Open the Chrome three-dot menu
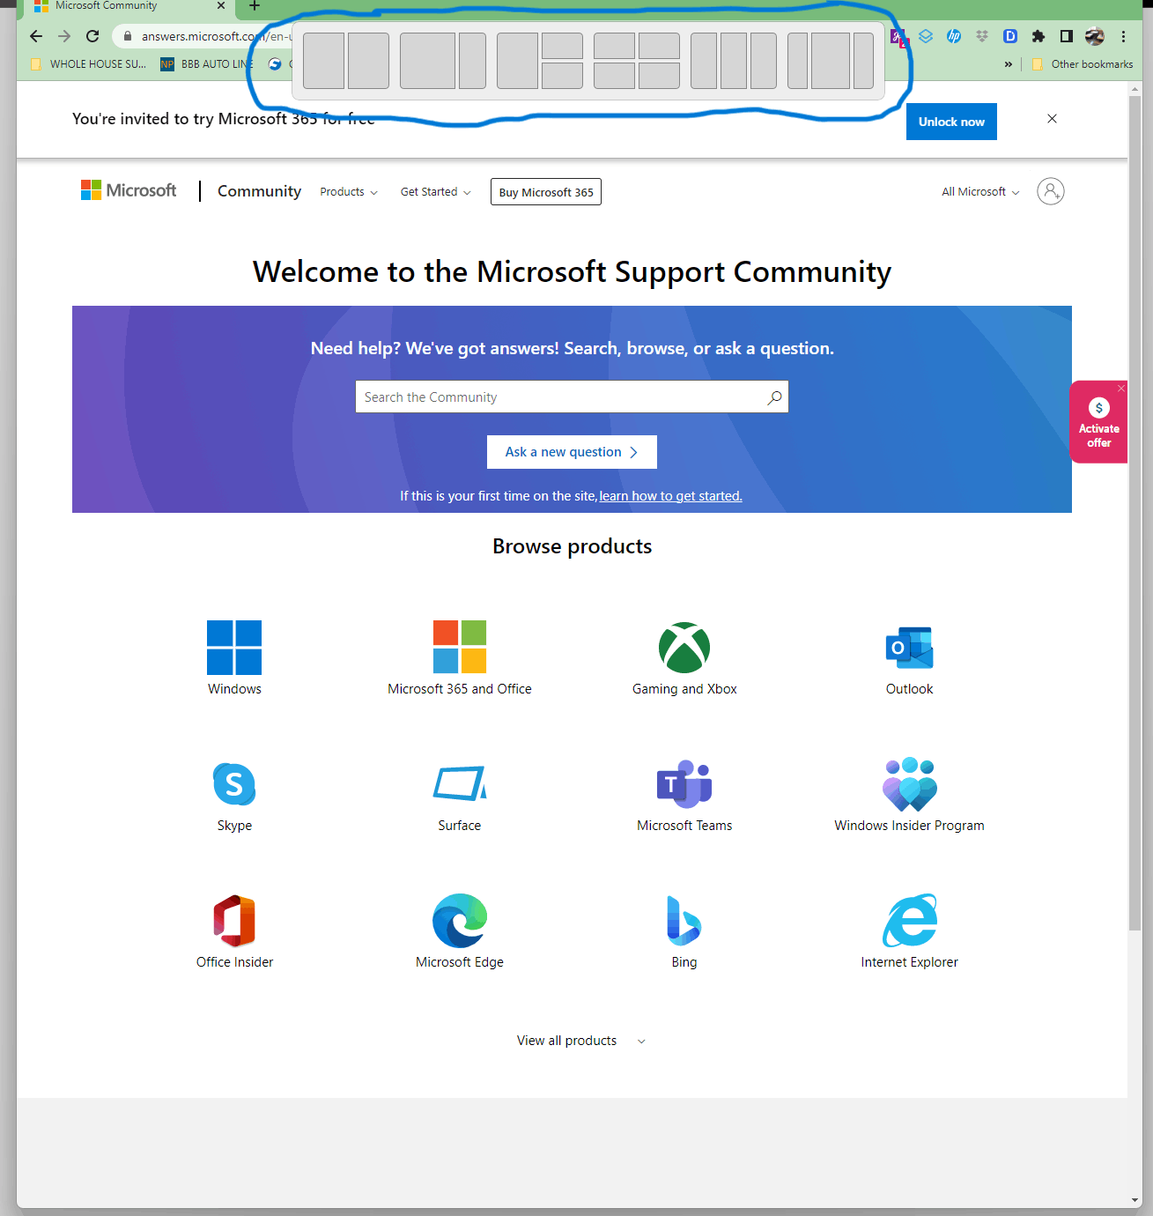1153x1216 pixels. click(1123, 36)
